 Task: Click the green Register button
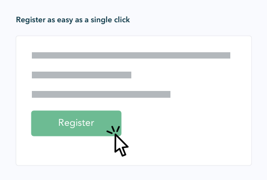pyautogui.click(x=76, y=123)
